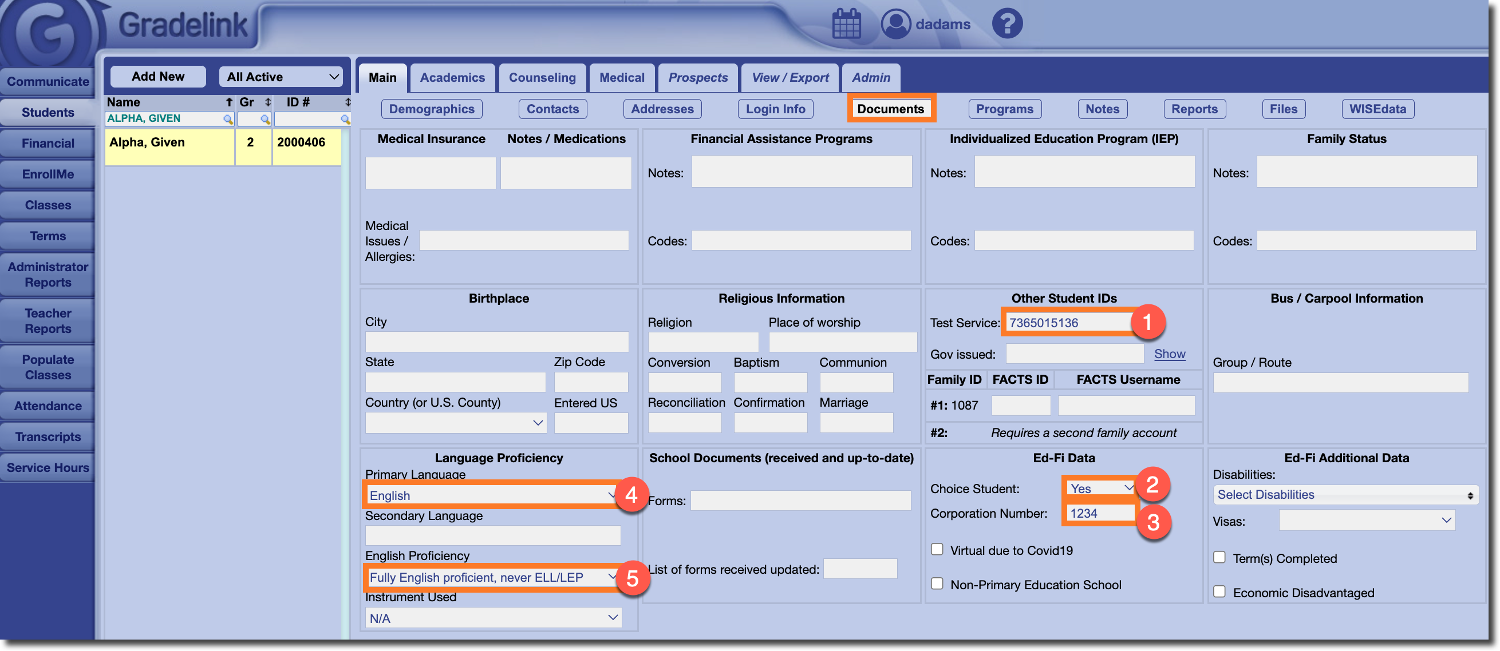Click the Show link for Gov issued ID
Image resolution: width=1500 pixels, height=651 pixels.
click(1169, 354)
